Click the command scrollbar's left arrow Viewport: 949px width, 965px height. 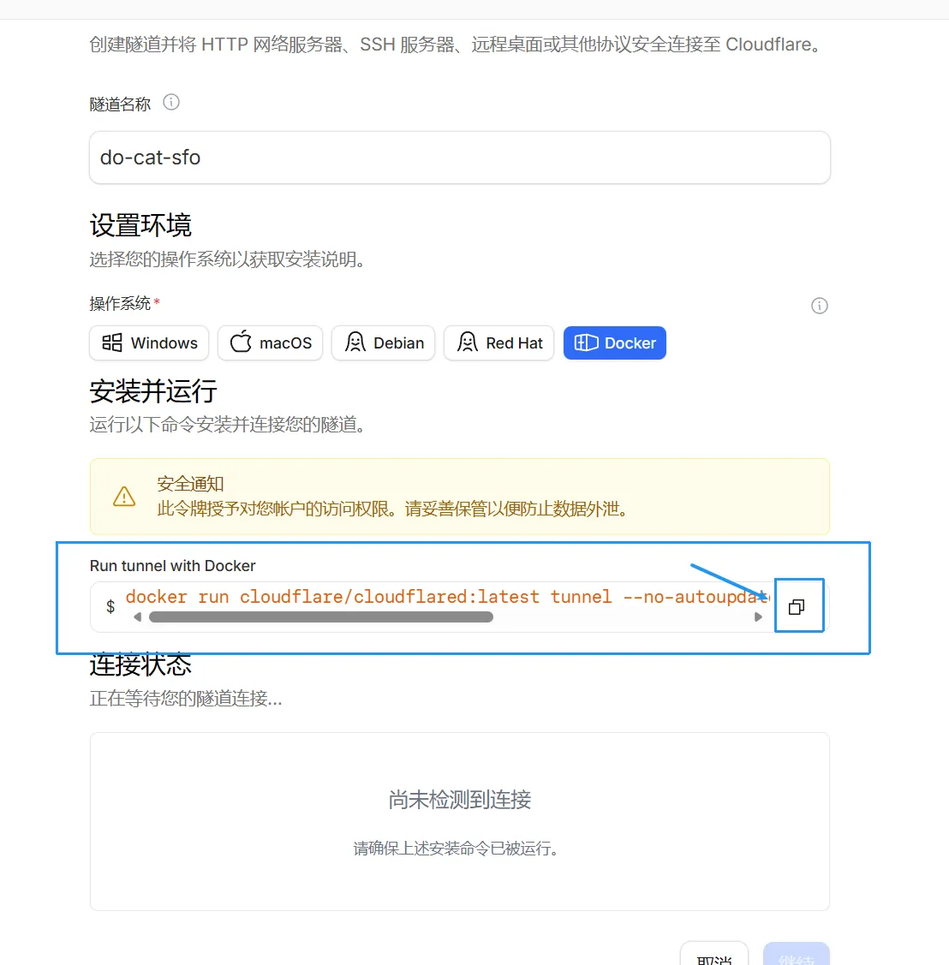pos(137,617)
